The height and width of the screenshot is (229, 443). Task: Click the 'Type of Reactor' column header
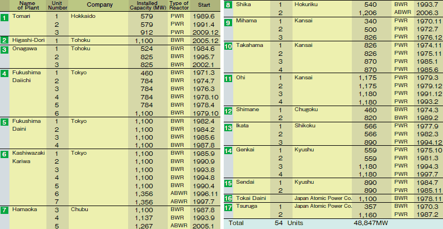tap(179, 6)
